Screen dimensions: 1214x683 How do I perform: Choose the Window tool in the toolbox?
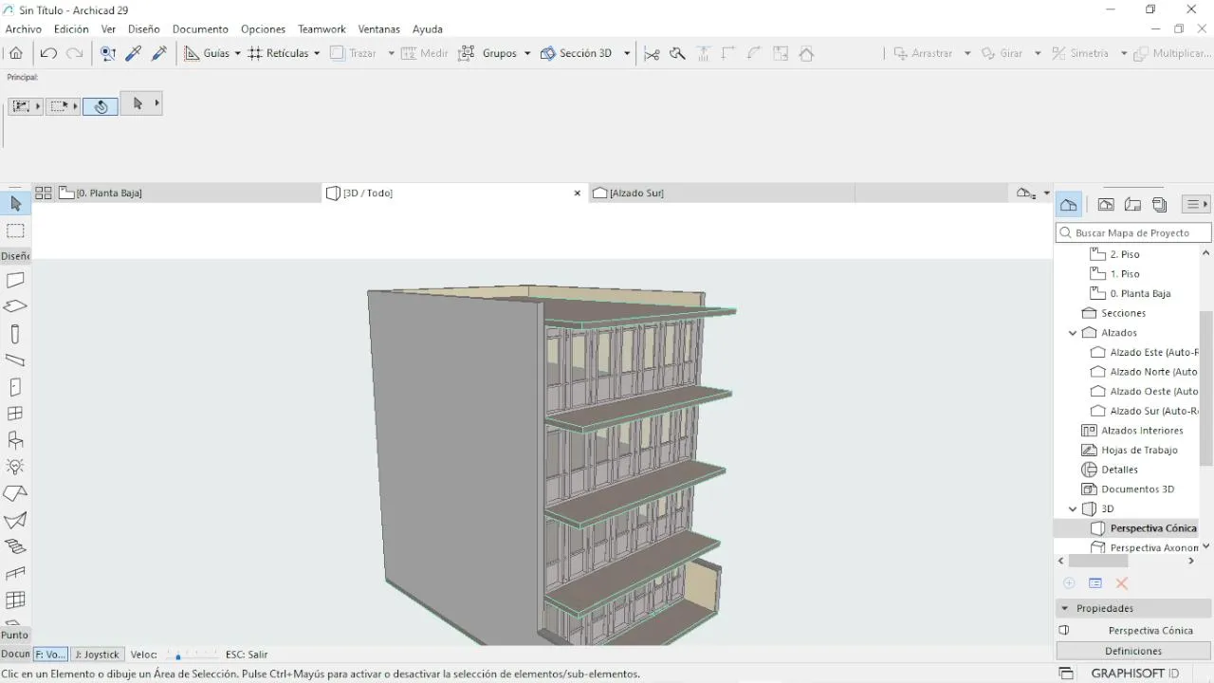[x=15, y=414]
